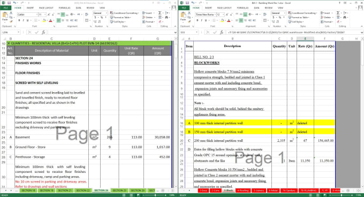Image resolution: width=364 pixels, height=197 pixels.
Task: Switch to SECTION 25 sheet tab
Action: point(119,191)
